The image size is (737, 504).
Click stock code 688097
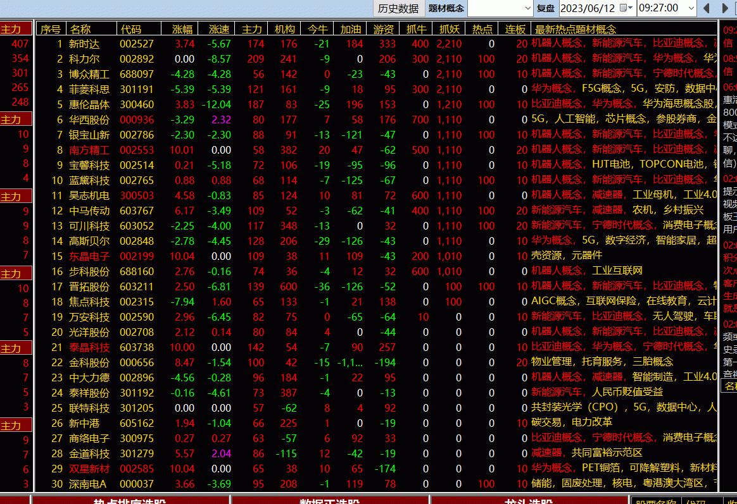tap(137, 74)
